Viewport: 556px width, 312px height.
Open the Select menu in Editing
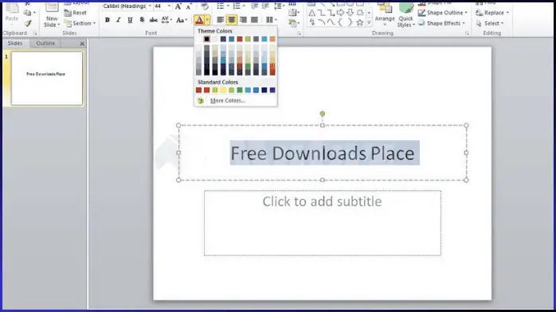click(490, 23)
